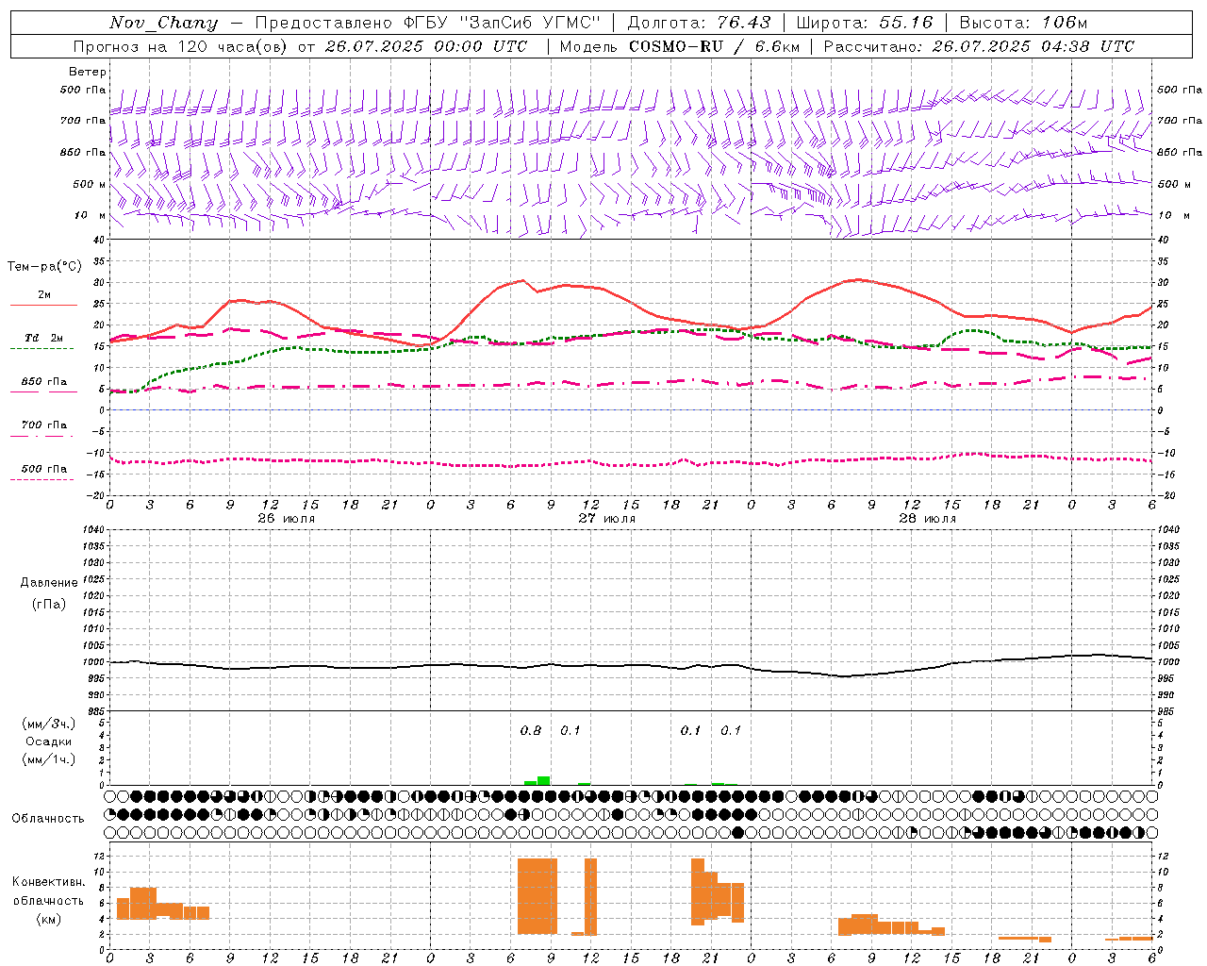The width and height of the screenshot is (1207, 966).
Task: Click the 27 июля date label
Action: [x=606, y=518]
